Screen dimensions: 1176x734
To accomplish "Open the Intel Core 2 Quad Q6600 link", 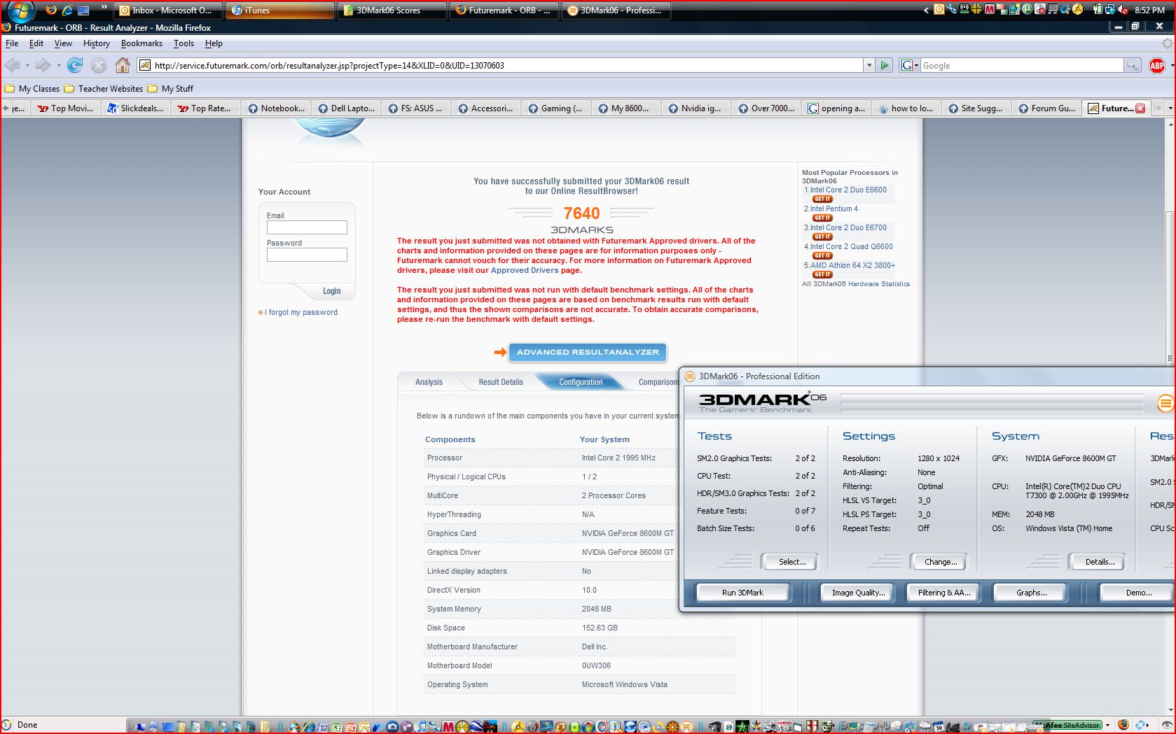I will click(852, 246).
